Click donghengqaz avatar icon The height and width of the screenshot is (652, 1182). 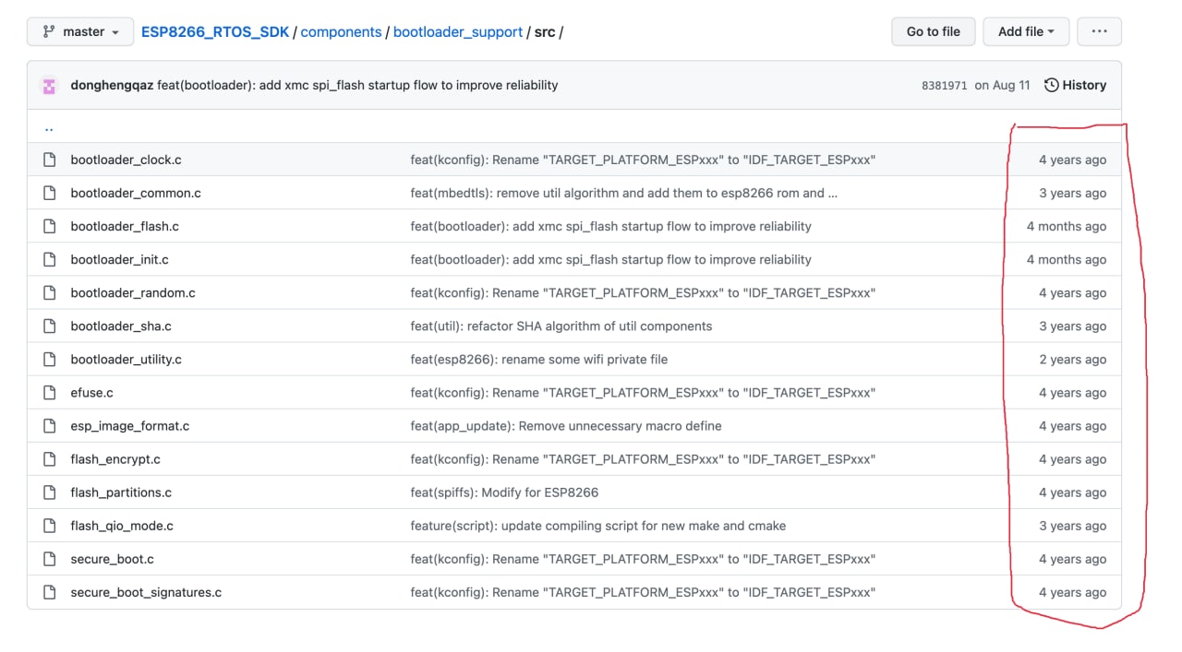pos(49,86)
